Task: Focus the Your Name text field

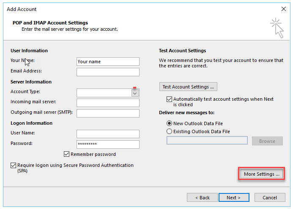Action: click(108, 62)
